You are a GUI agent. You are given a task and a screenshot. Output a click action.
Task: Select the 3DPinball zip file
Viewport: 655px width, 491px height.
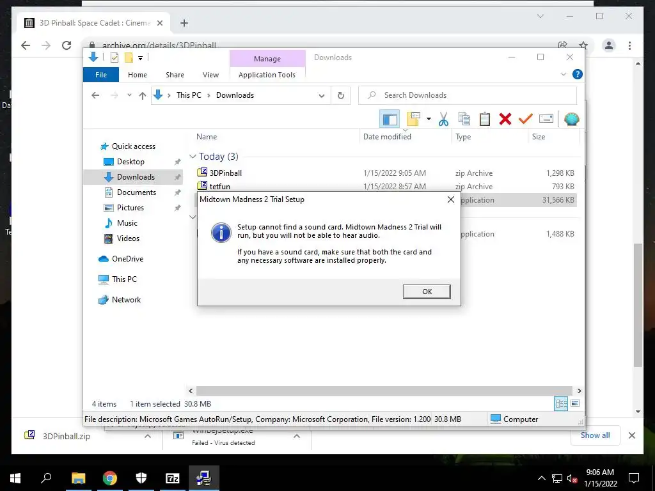[226, 173]
